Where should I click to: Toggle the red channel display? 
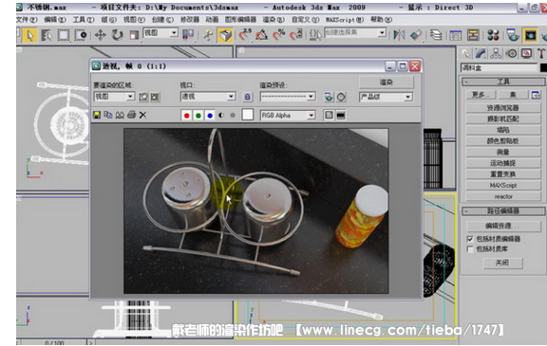point(187,116)
